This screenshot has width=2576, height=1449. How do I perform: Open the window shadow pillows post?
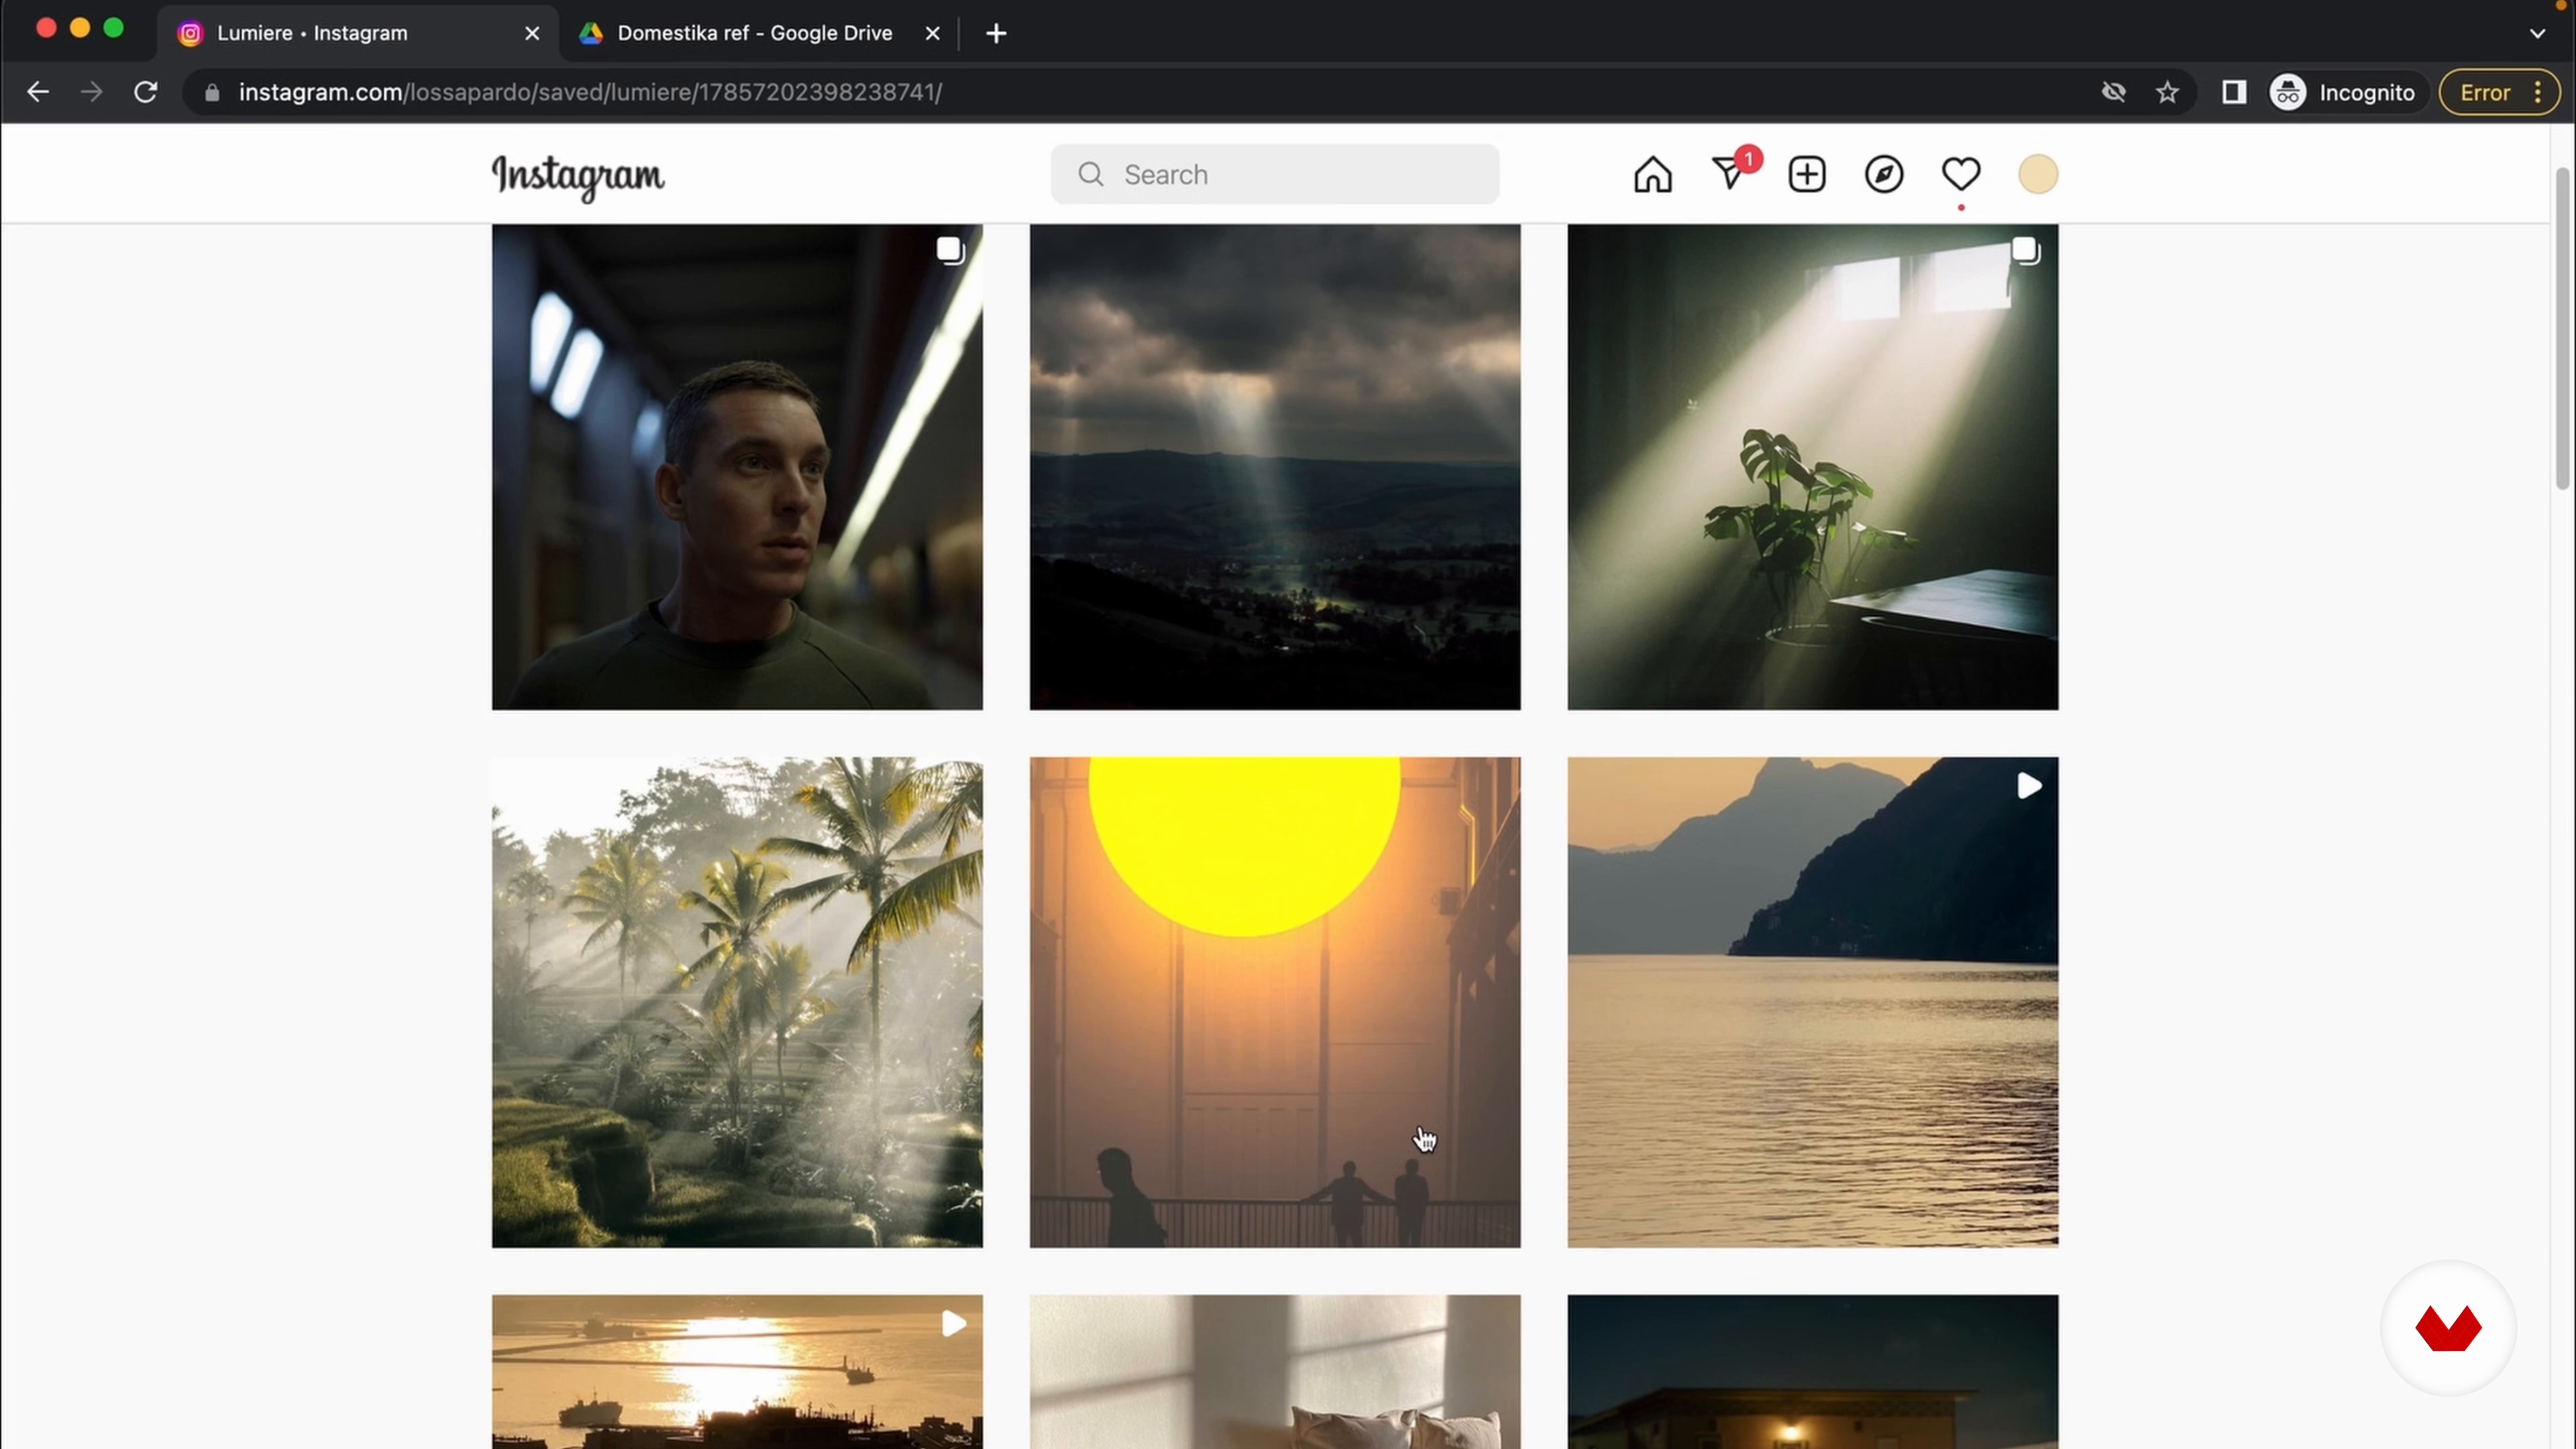(1275, 1371)
